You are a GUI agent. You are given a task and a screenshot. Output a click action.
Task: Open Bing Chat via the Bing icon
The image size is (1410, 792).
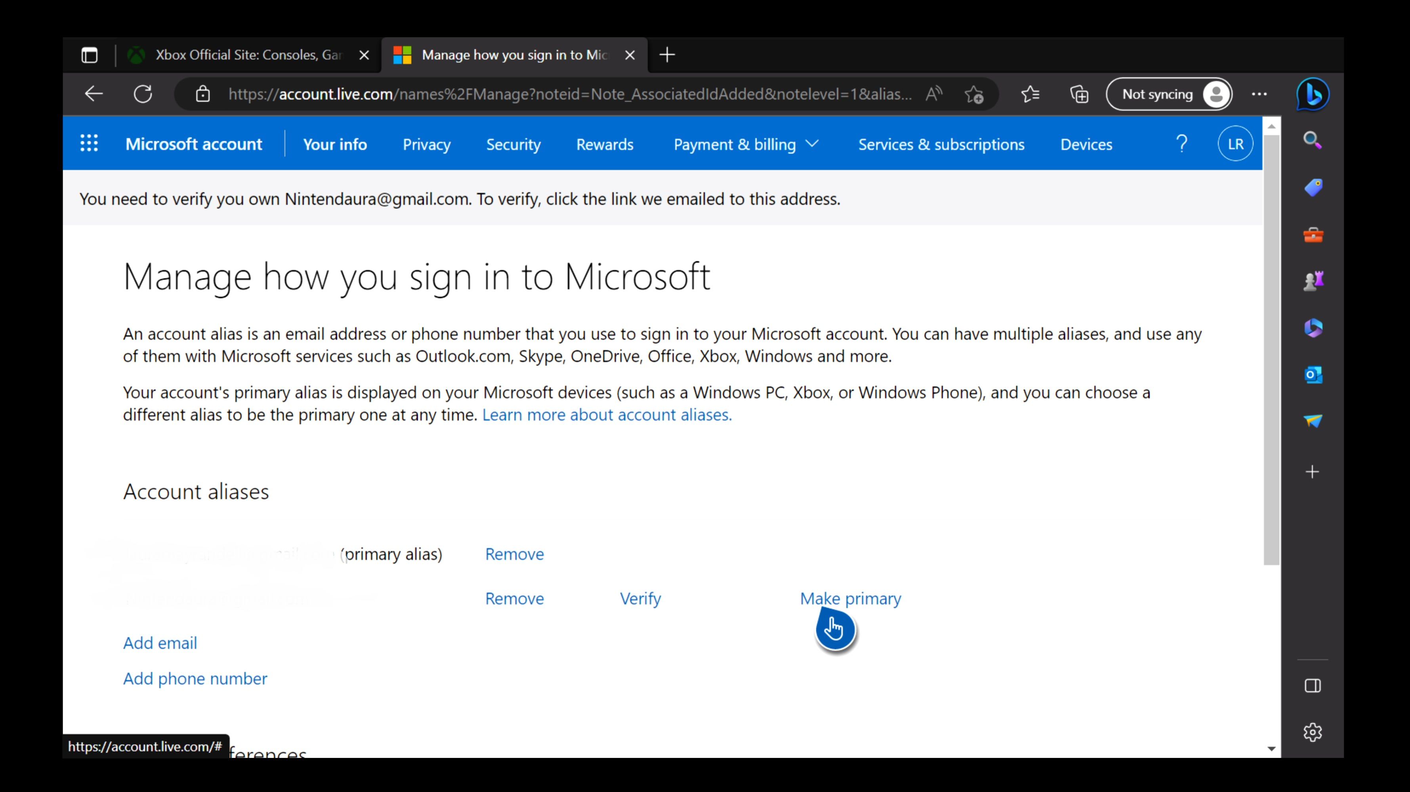tap(1313, 94)
